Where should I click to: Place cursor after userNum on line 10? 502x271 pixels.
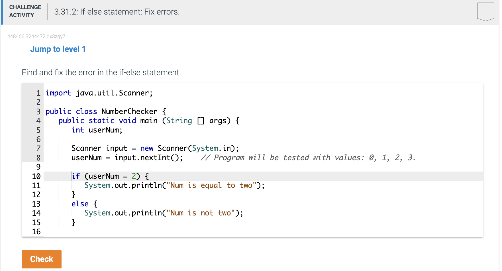pyautogui.click(x=120, y=176)
